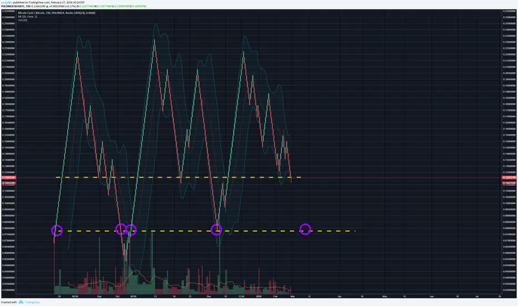This screenshot has height=306, width=518.
Task: Click the 'Apr' label on time axis
Action: pos(339,297)
